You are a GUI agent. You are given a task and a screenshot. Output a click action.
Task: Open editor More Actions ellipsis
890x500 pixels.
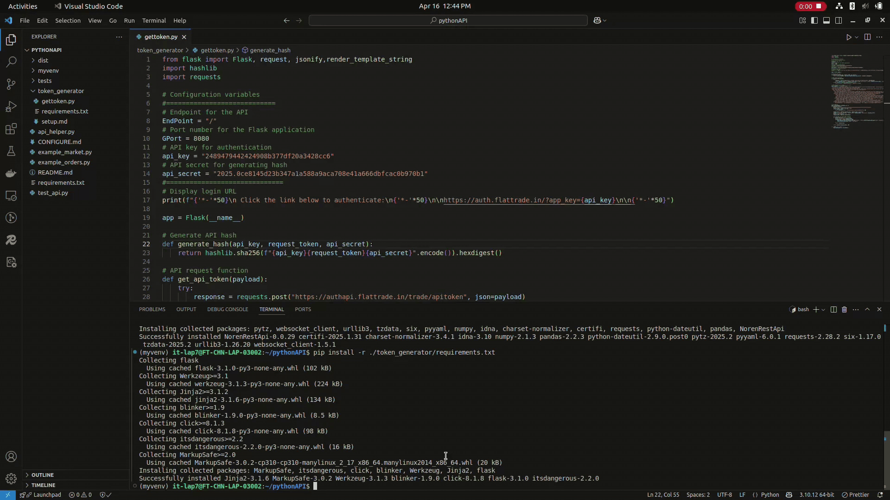879,37
